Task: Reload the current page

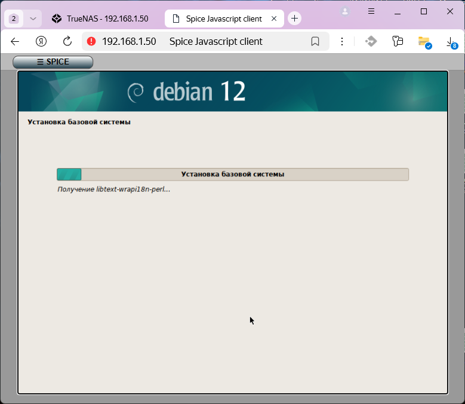Action: point(67,41)
